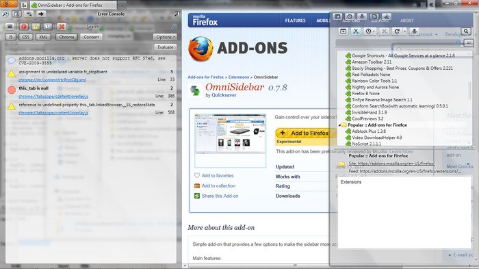
Task: Follow the 'Add-ons for Firefox' breadcrumb link
Action: coord(205,77)
